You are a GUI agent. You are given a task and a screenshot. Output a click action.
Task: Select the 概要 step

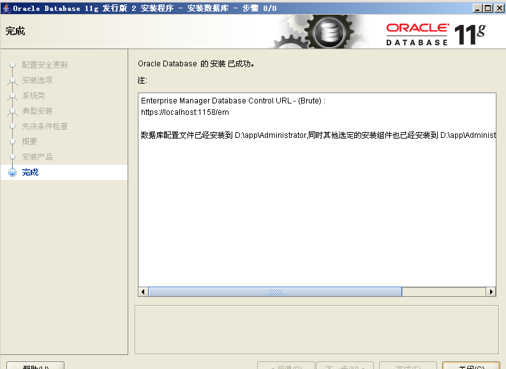coord(29,141)
